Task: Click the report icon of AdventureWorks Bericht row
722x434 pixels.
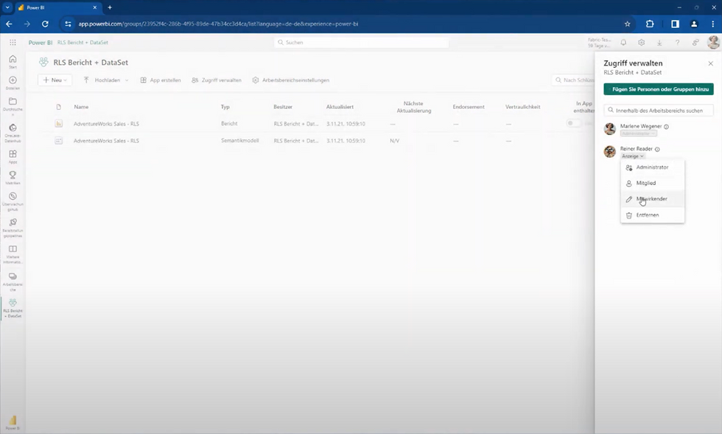Action: [x=58, y=124]
